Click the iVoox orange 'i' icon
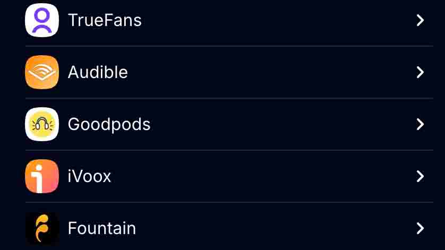Image resolution: width=445 pixels, height=250 pixels. 42,176
